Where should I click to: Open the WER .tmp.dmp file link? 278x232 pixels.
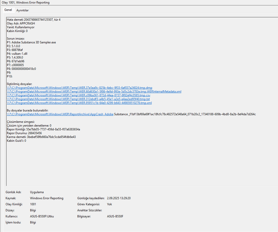(80, 88)
